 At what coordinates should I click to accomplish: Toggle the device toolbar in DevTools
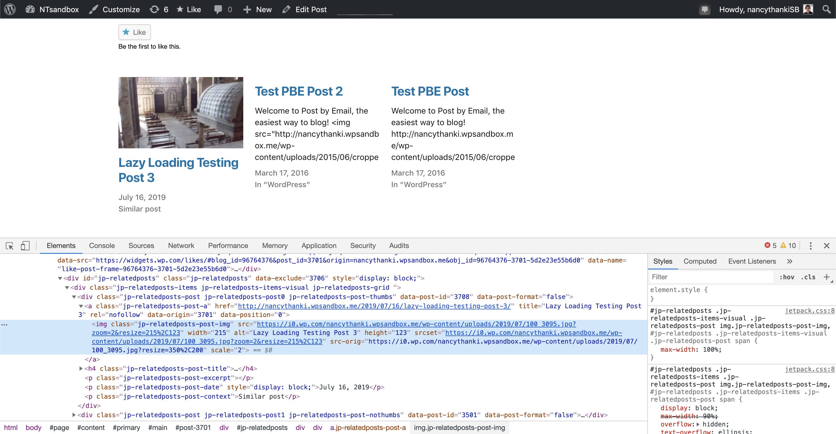point(25,246)
